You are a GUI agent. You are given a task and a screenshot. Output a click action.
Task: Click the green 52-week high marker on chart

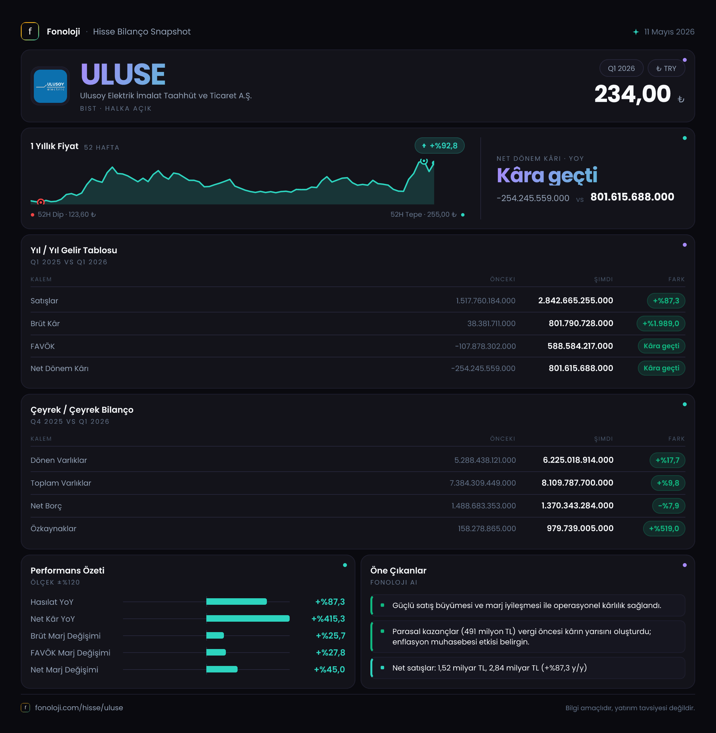(x=424, y=161)
